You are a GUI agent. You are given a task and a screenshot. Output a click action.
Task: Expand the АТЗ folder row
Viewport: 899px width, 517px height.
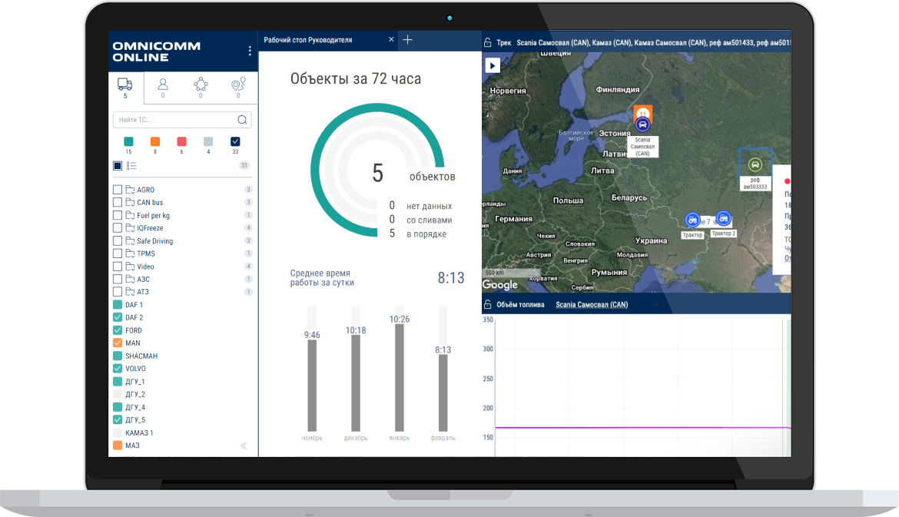(182, 292)
